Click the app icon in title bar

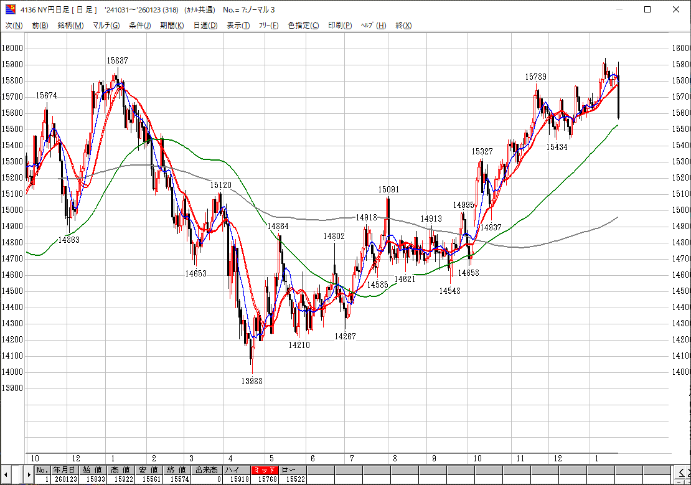pos(9,9)
